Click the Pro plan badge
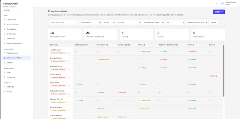 7,10
